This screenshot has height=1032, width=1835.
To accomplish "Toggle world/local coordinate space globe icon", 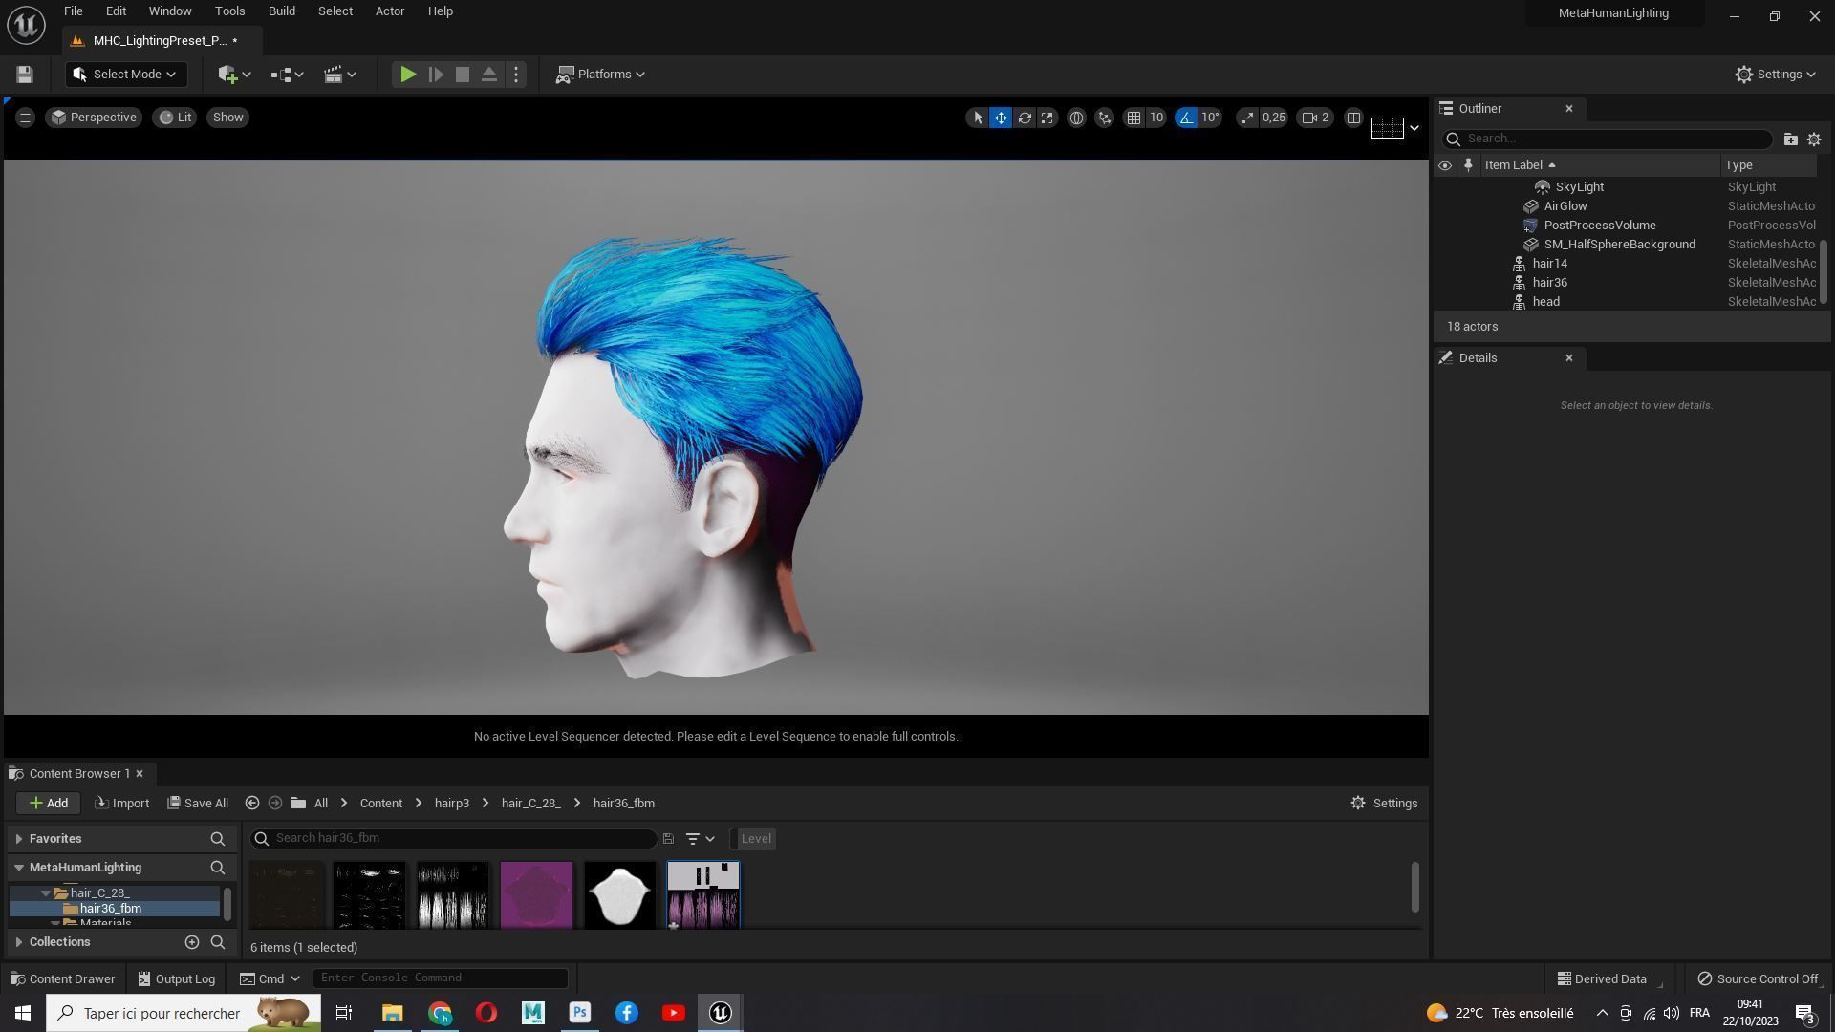I will tap(1076, 118).
